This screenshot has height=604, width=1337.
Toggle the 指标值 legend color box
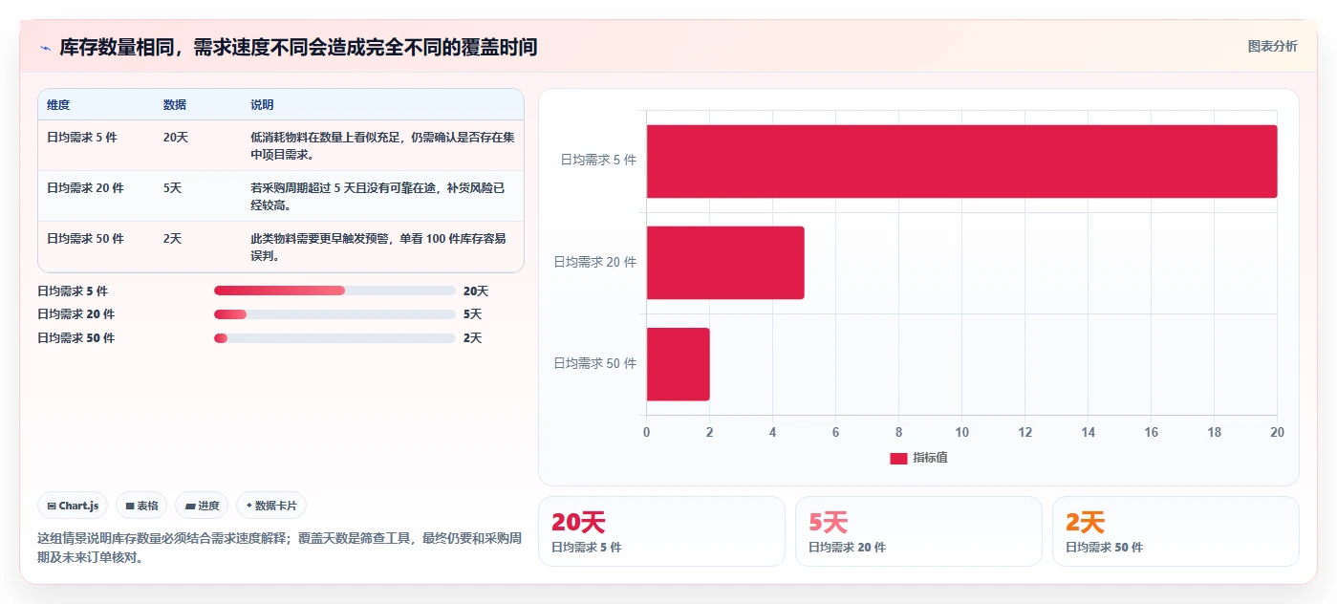point(898,459)
